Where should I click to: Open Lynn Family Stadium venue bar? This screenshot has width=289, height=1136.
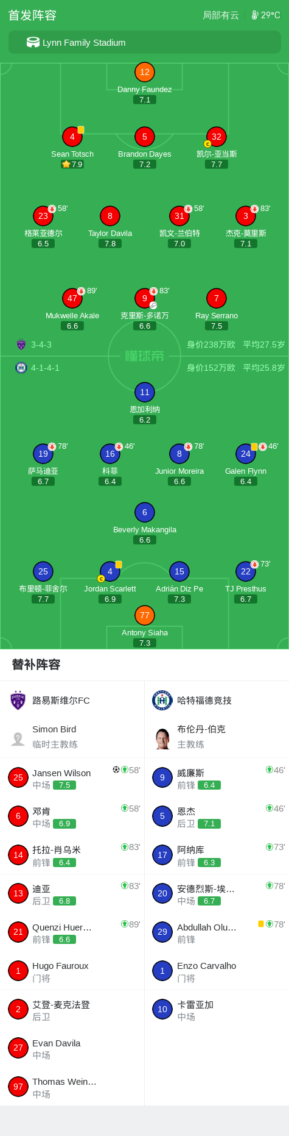pos(145,43)
